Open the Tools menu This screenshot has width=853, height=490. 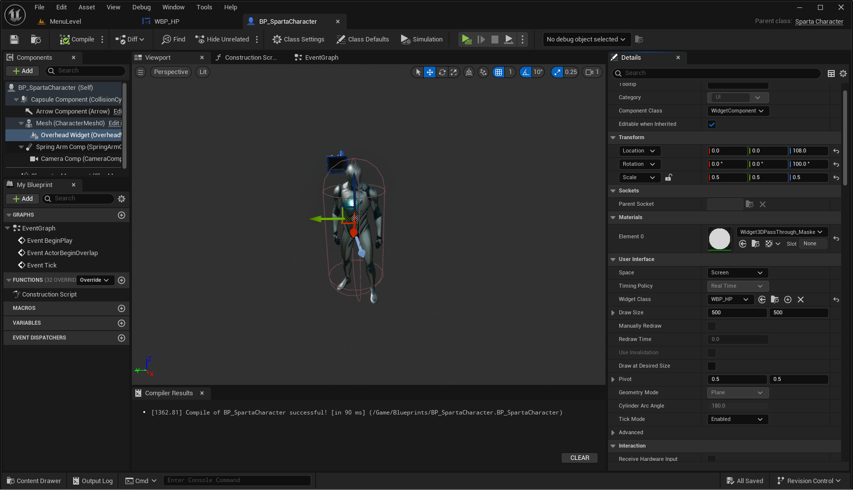coord(204,7)
